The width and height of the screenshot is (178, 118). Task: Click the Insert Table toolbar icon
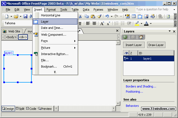(x=134, y=16)
